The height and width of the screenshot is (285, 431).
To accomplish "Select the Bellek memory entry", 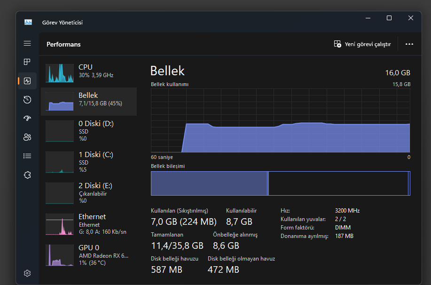I will tap(89, 102).
